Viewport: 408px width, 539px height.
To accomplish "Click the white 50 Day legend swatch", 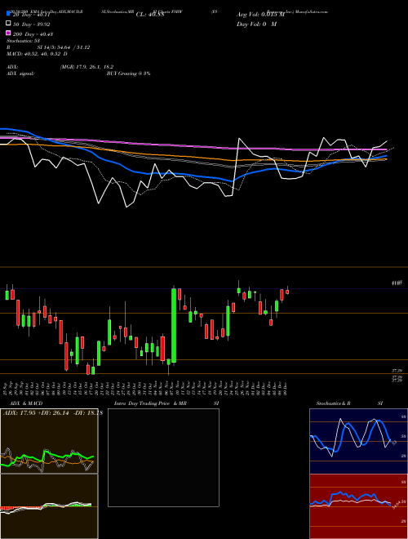I will point(8,24).
